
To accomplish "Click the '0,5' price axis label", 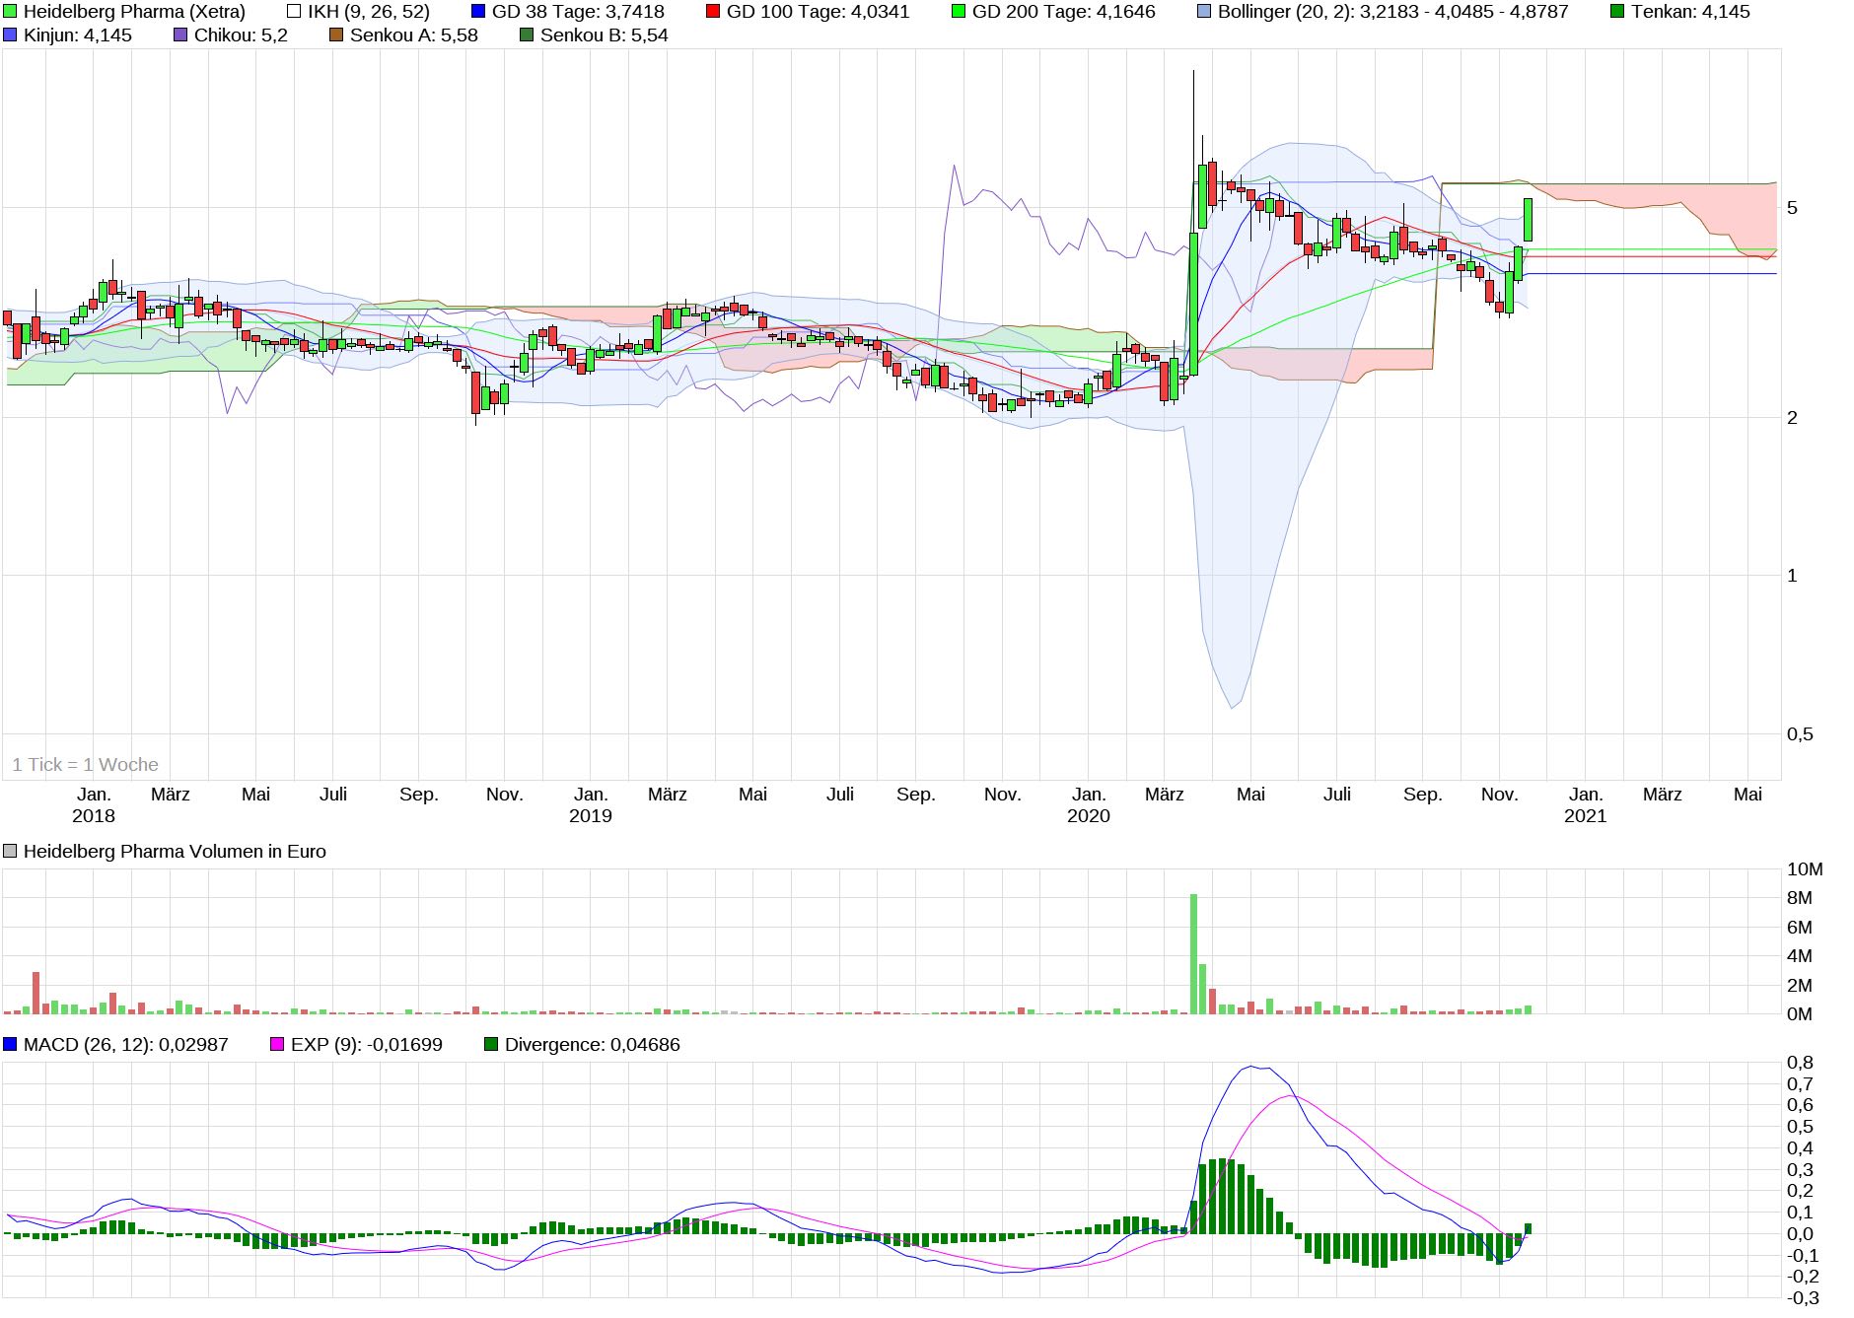I will click(x=1800, y=733).
